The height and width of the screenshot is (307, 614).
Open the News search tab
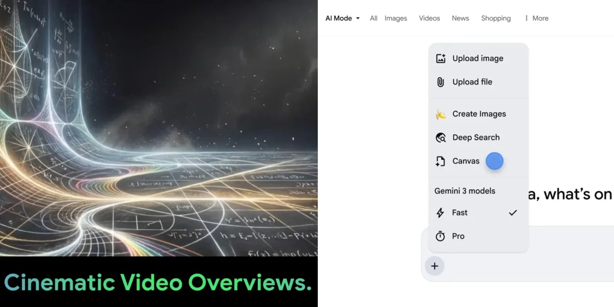460,18
